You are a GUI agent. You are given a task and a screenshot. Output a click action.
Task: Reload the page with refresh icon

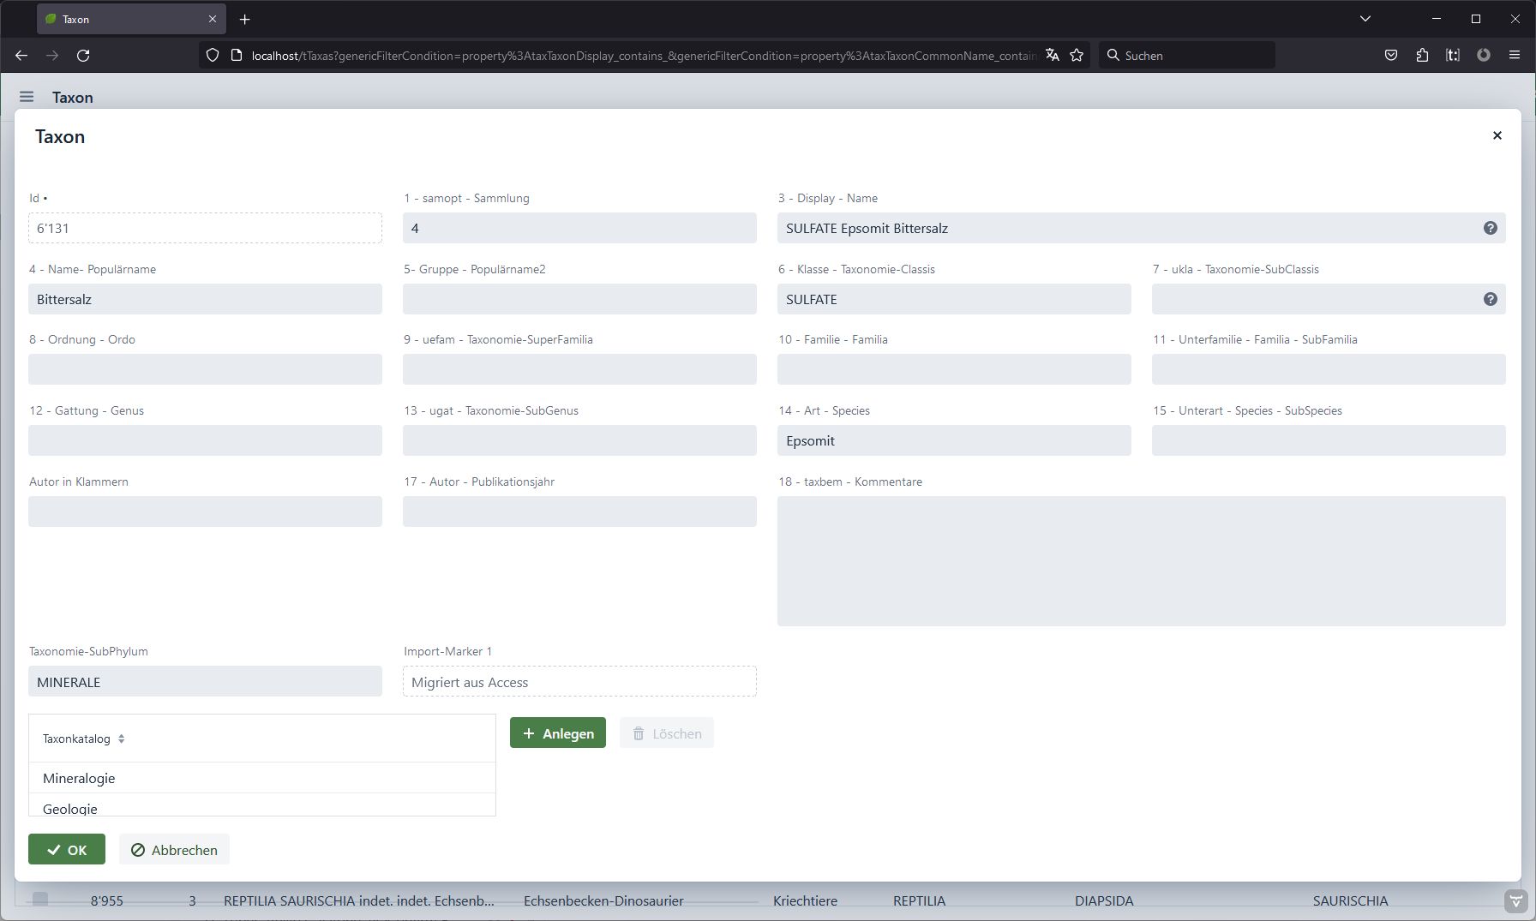[83, 56]
